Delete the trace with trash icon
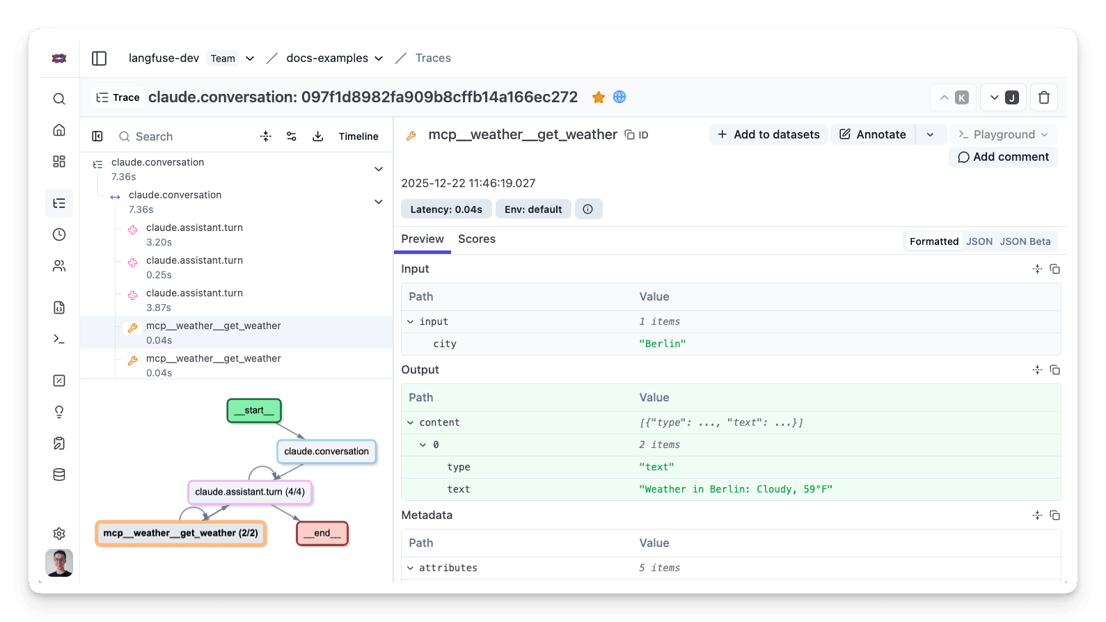 point(1044,97)
